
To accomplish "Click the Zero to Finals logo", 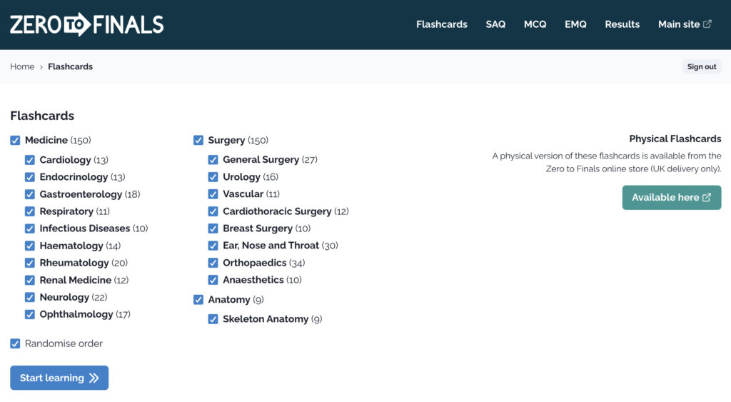I will pyautogui.click(x=86, y=24).
